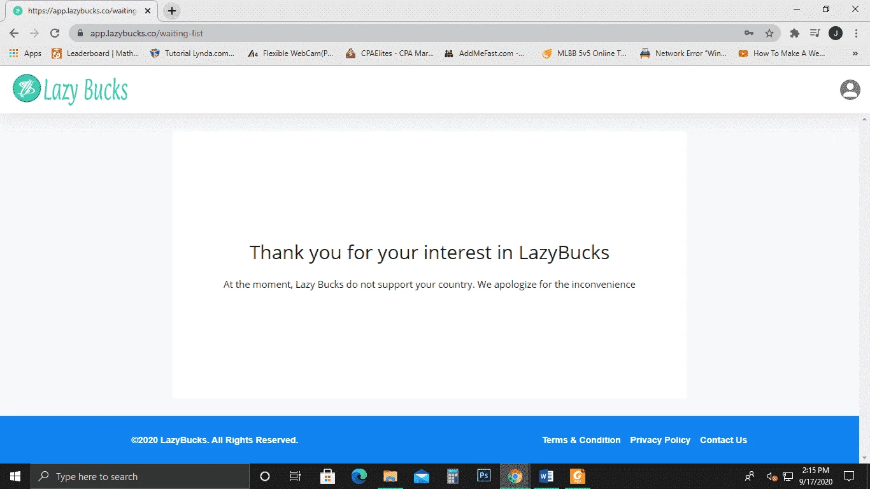Viewport: 870px width, 489px height.
Task: Open the Leaderboard | Math bookmark
Action: pos(95,53)
